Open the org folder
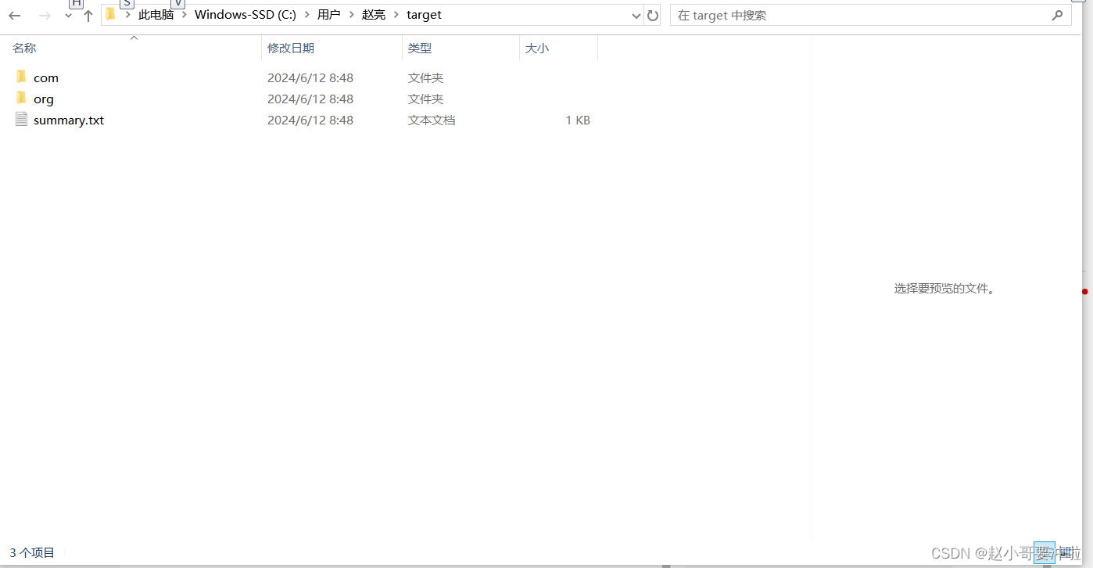1093x568 pixels. (44, 99)
